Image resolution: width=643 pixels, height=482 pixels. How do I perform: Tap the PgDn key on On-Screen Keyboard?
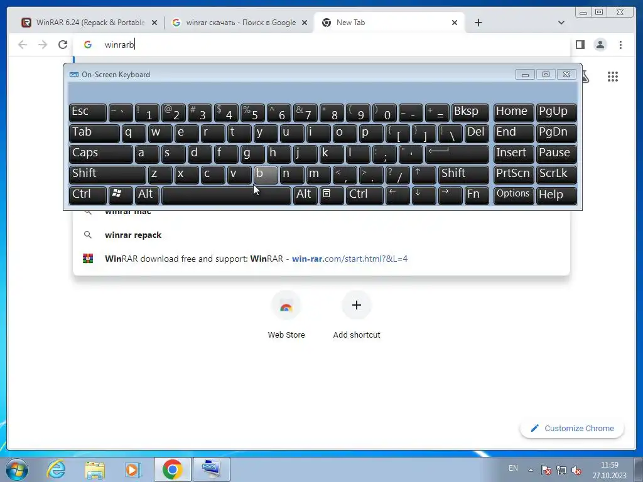tap(556, 133)
